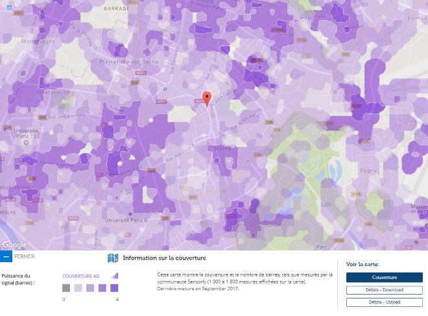Screen dimensions: 428x316
Task: Click the BARRAGE map label
Action: (117, 8)
